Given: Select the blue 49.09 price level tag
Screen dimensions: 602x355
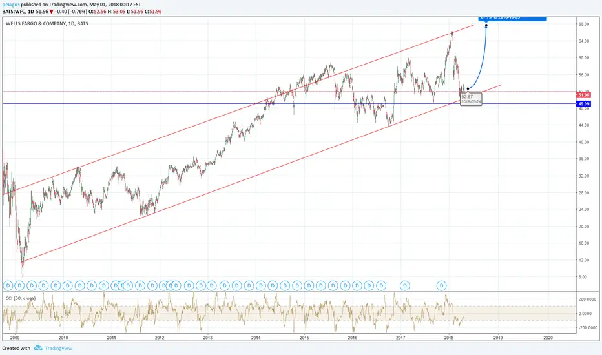Looking at the screenshot, I should (x=583, y=104).
